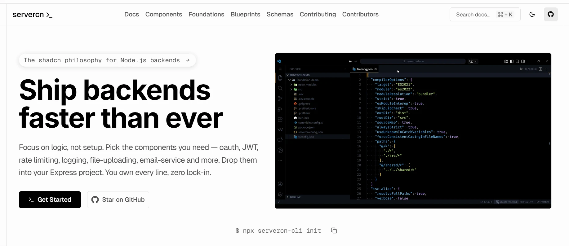Focus the Search docs field
This screenshot has width=569, height=246.
point(485,15)
